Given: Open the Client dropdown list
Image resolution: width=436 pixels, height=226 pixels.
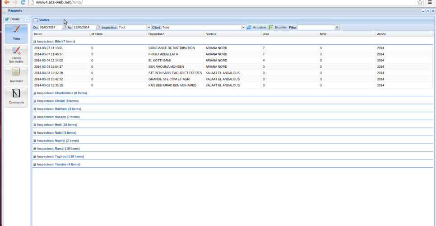Looking at the screenshot, I should [x=243, y=27].
